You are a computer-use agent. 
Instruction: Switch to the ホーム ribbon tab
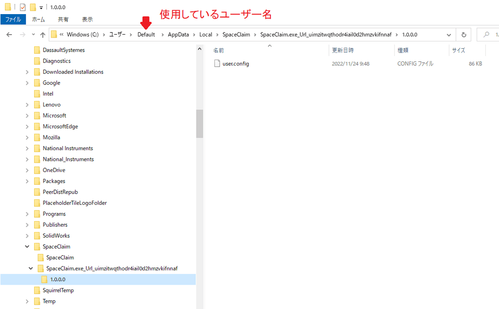38,19
